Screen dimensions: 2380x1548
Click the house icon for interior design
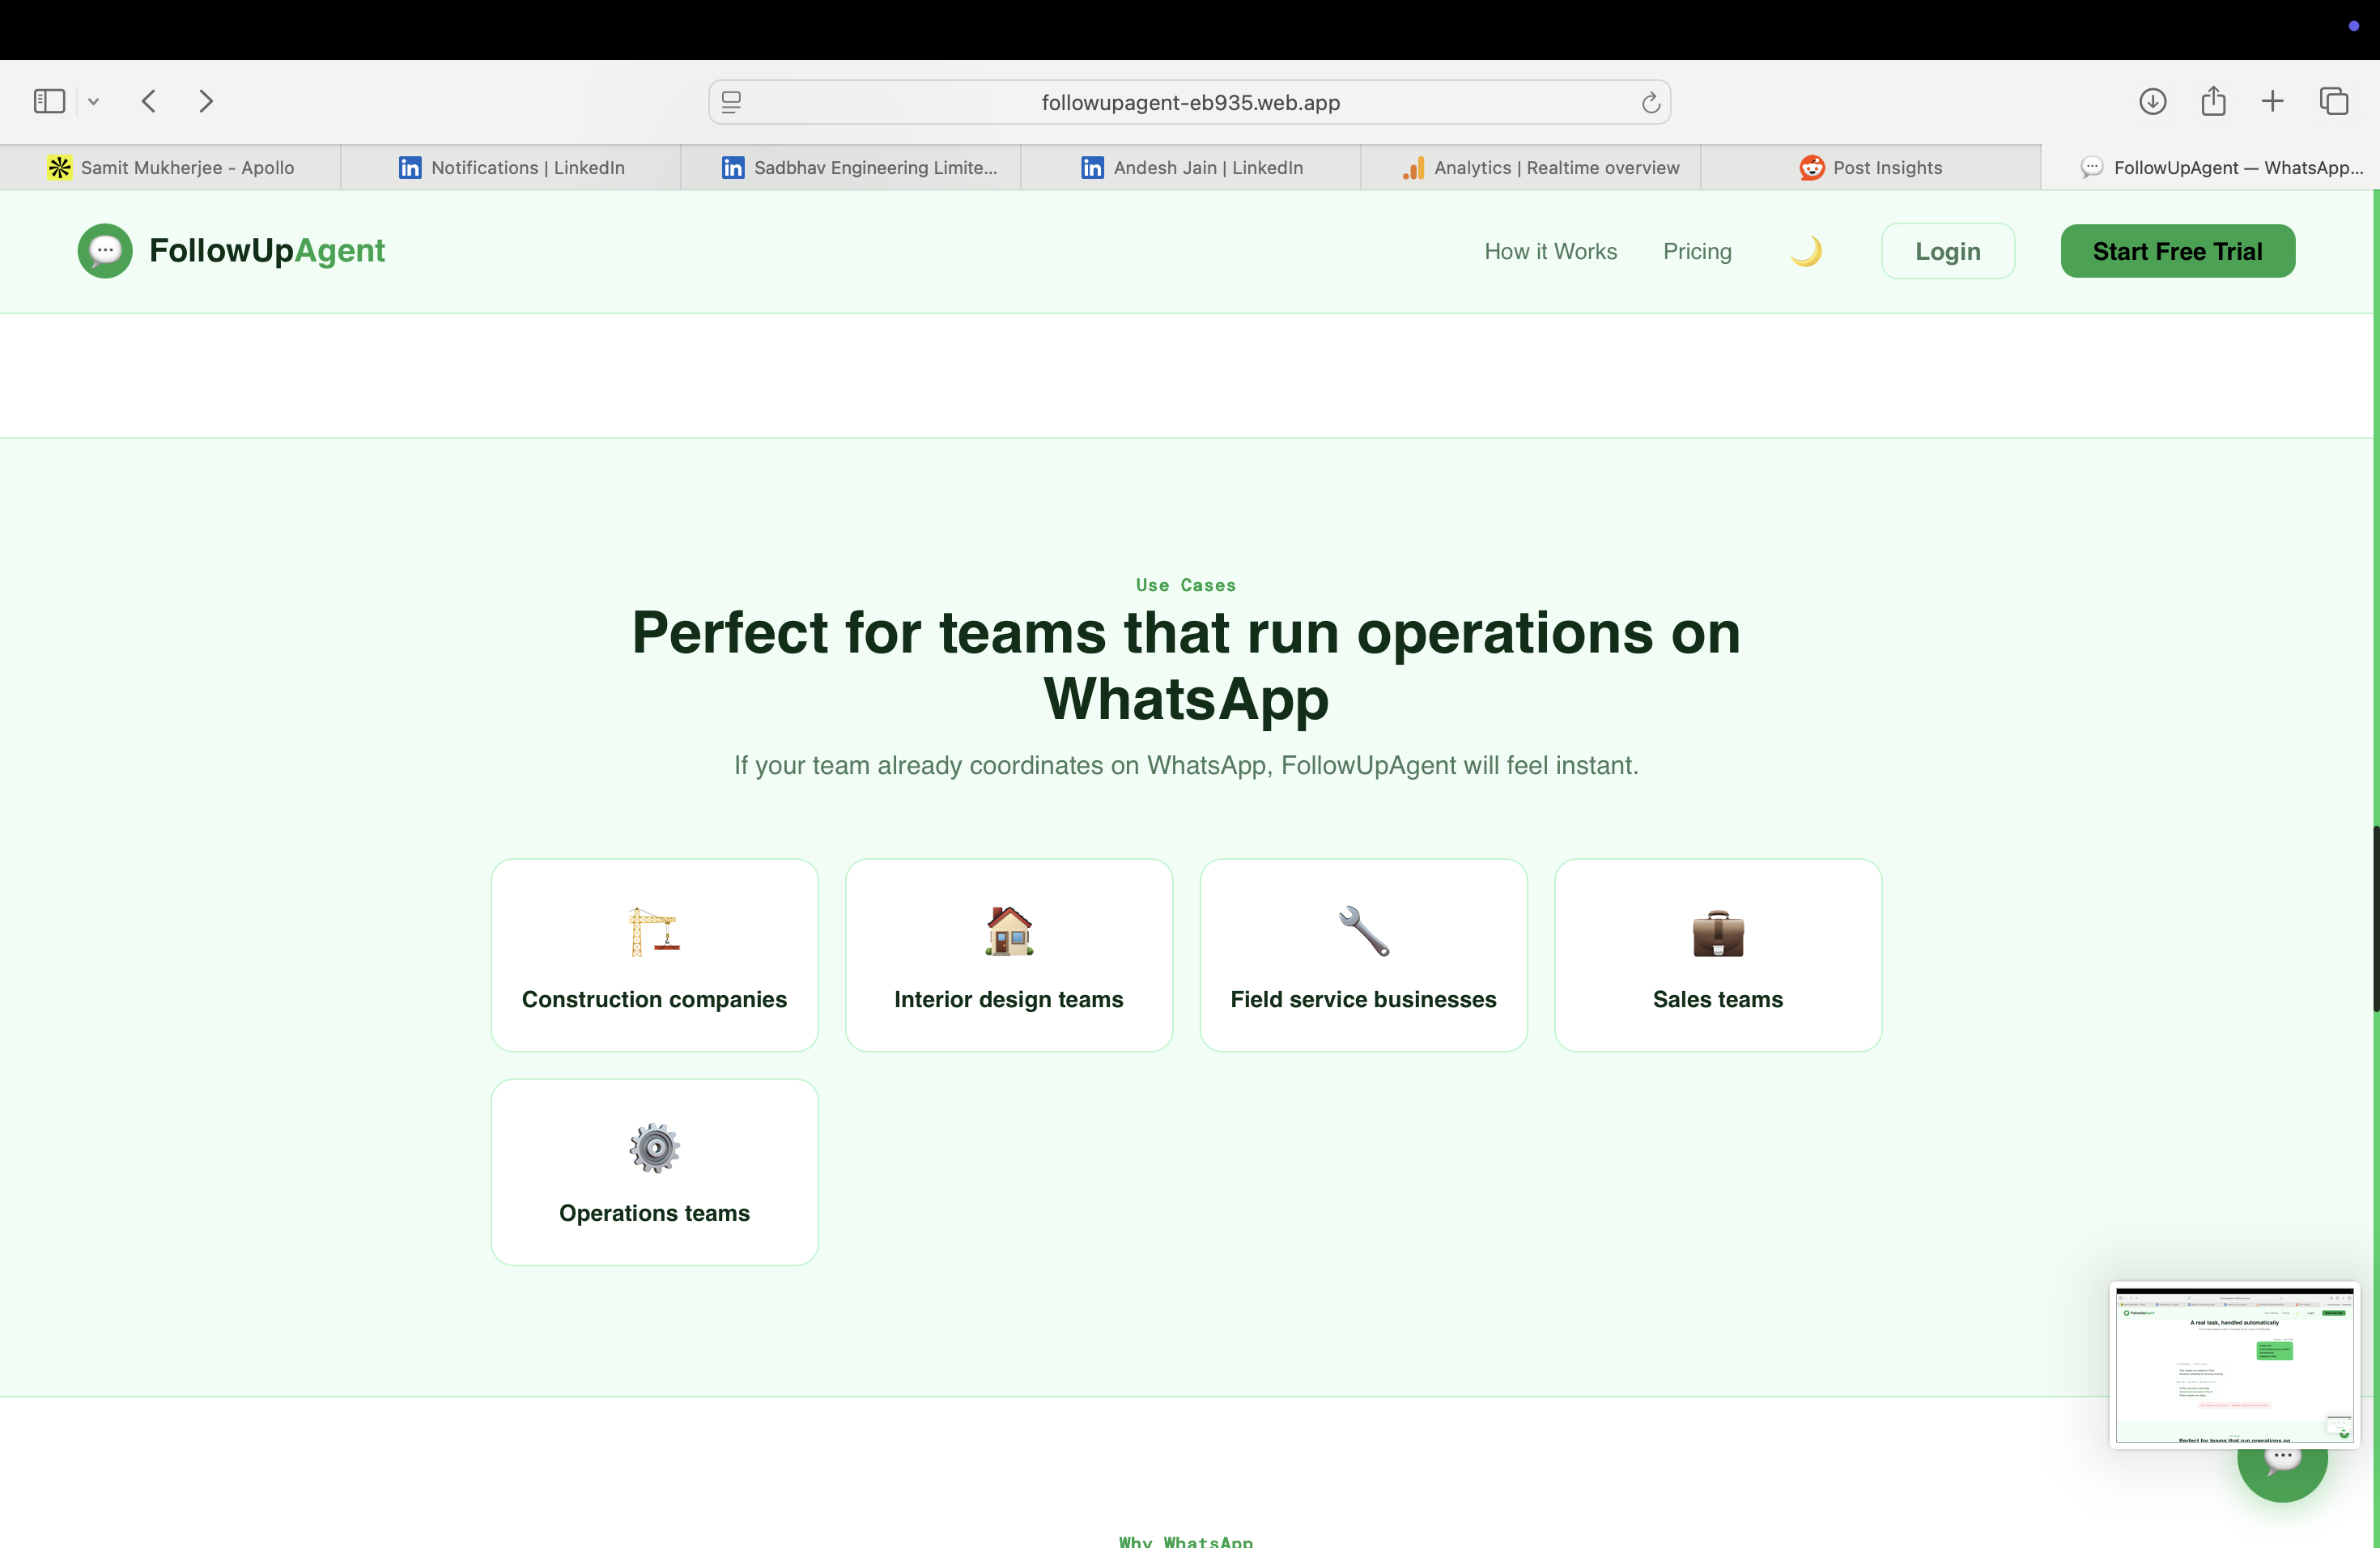point(1009,931)
